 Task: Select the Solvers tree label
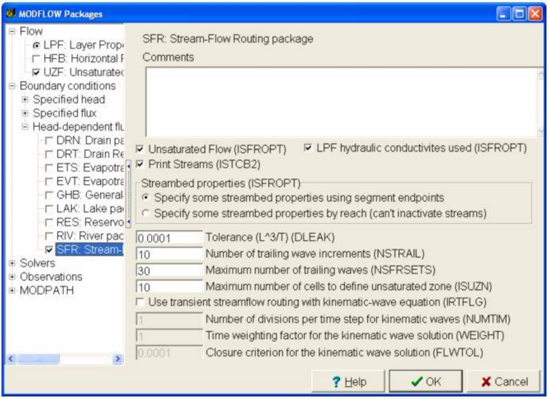(x=38, y=263)
